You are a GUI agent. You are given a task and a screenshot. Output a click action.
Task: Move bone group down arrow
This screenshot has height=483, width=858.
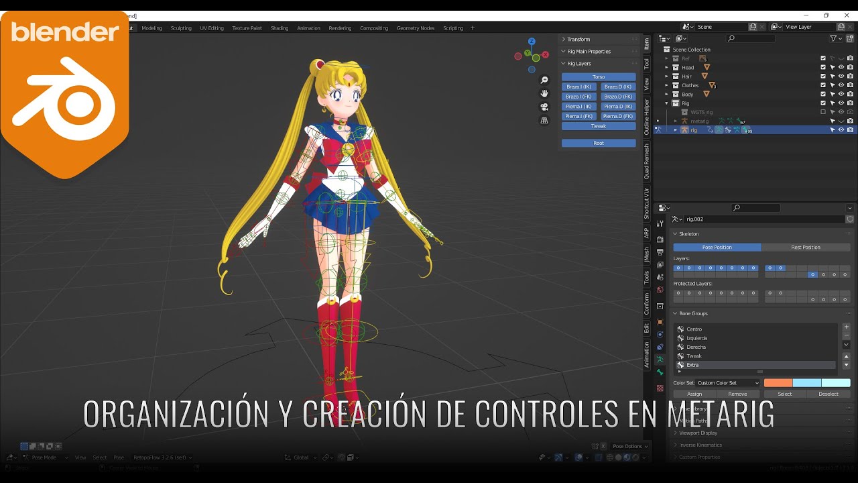coord(846,365)
